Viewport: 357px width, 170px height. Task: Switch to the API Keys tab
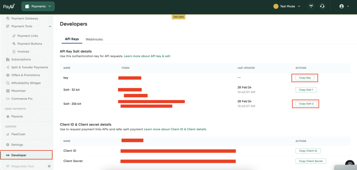click(72, 39)
